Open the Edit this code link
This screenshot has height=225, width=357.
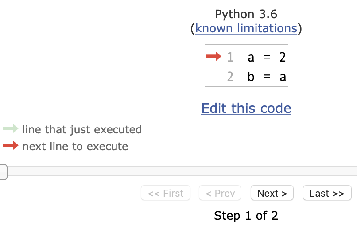(246, 108)
